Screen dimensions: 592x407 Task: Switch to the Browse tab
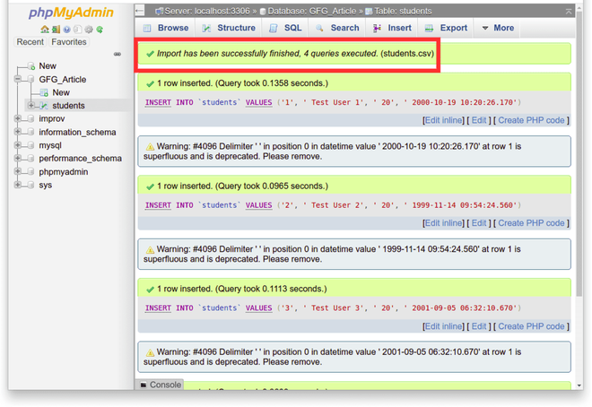[x=166, y=28]
